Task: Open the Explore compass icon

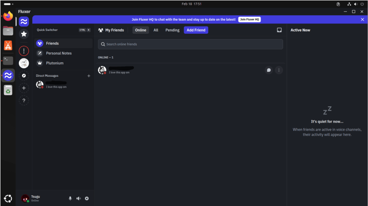Action: [24, 76]
